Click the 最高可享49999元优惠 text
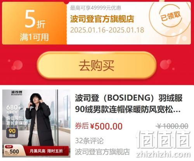This screenshot has height=161, width=194. pos(96,8)
